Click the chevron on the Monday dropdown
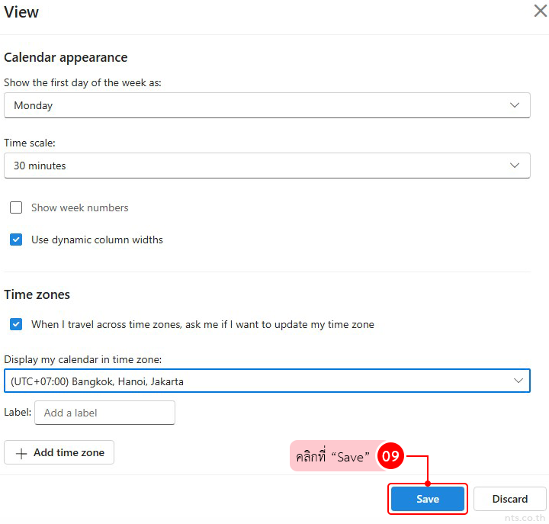Viewport: 549px width, 524px height. click(515, 105)
